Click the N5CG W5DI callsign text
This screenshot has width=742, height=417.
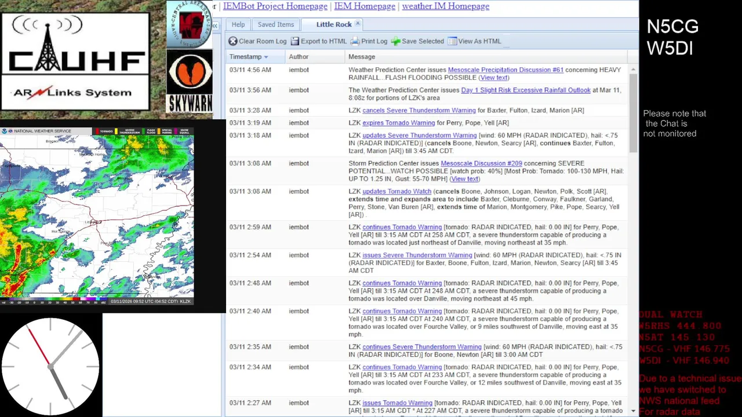672,37
